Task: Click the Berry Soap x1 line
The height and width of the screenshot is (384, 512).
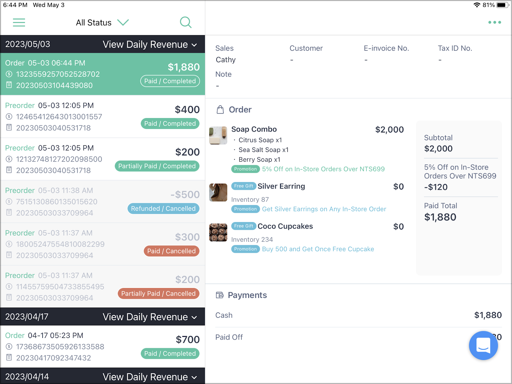Action: click(260, 160)
